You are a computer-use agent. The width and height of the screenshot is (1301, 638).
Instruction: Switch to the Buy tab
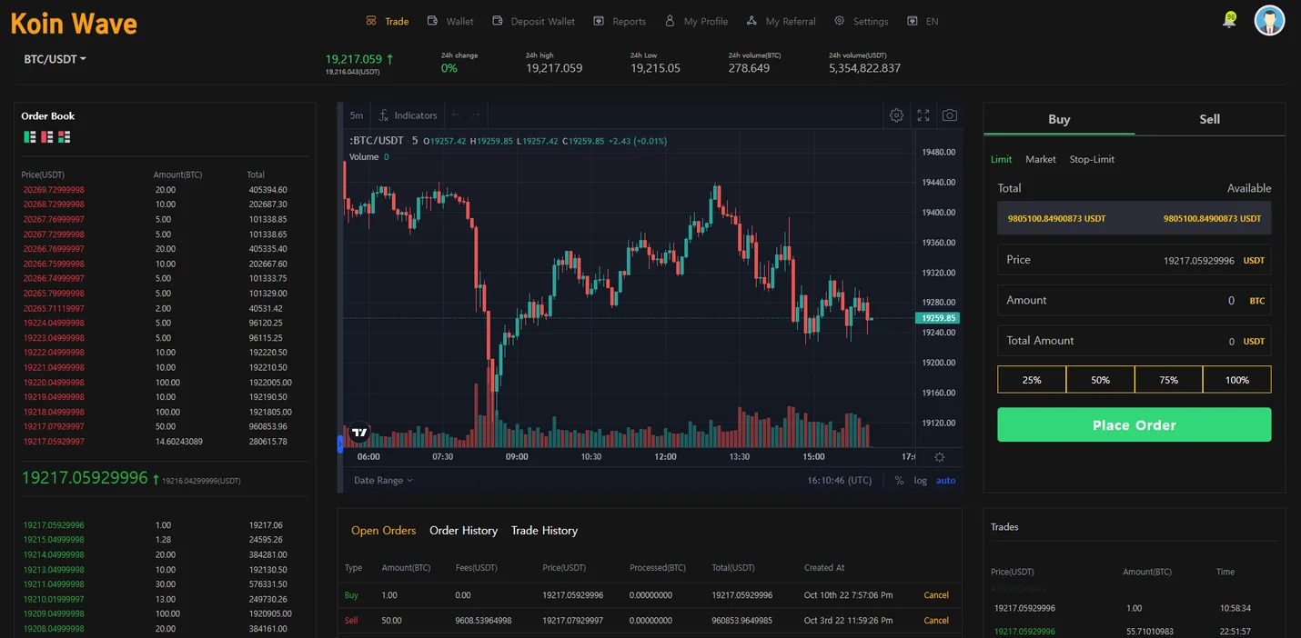[1059, 119]
